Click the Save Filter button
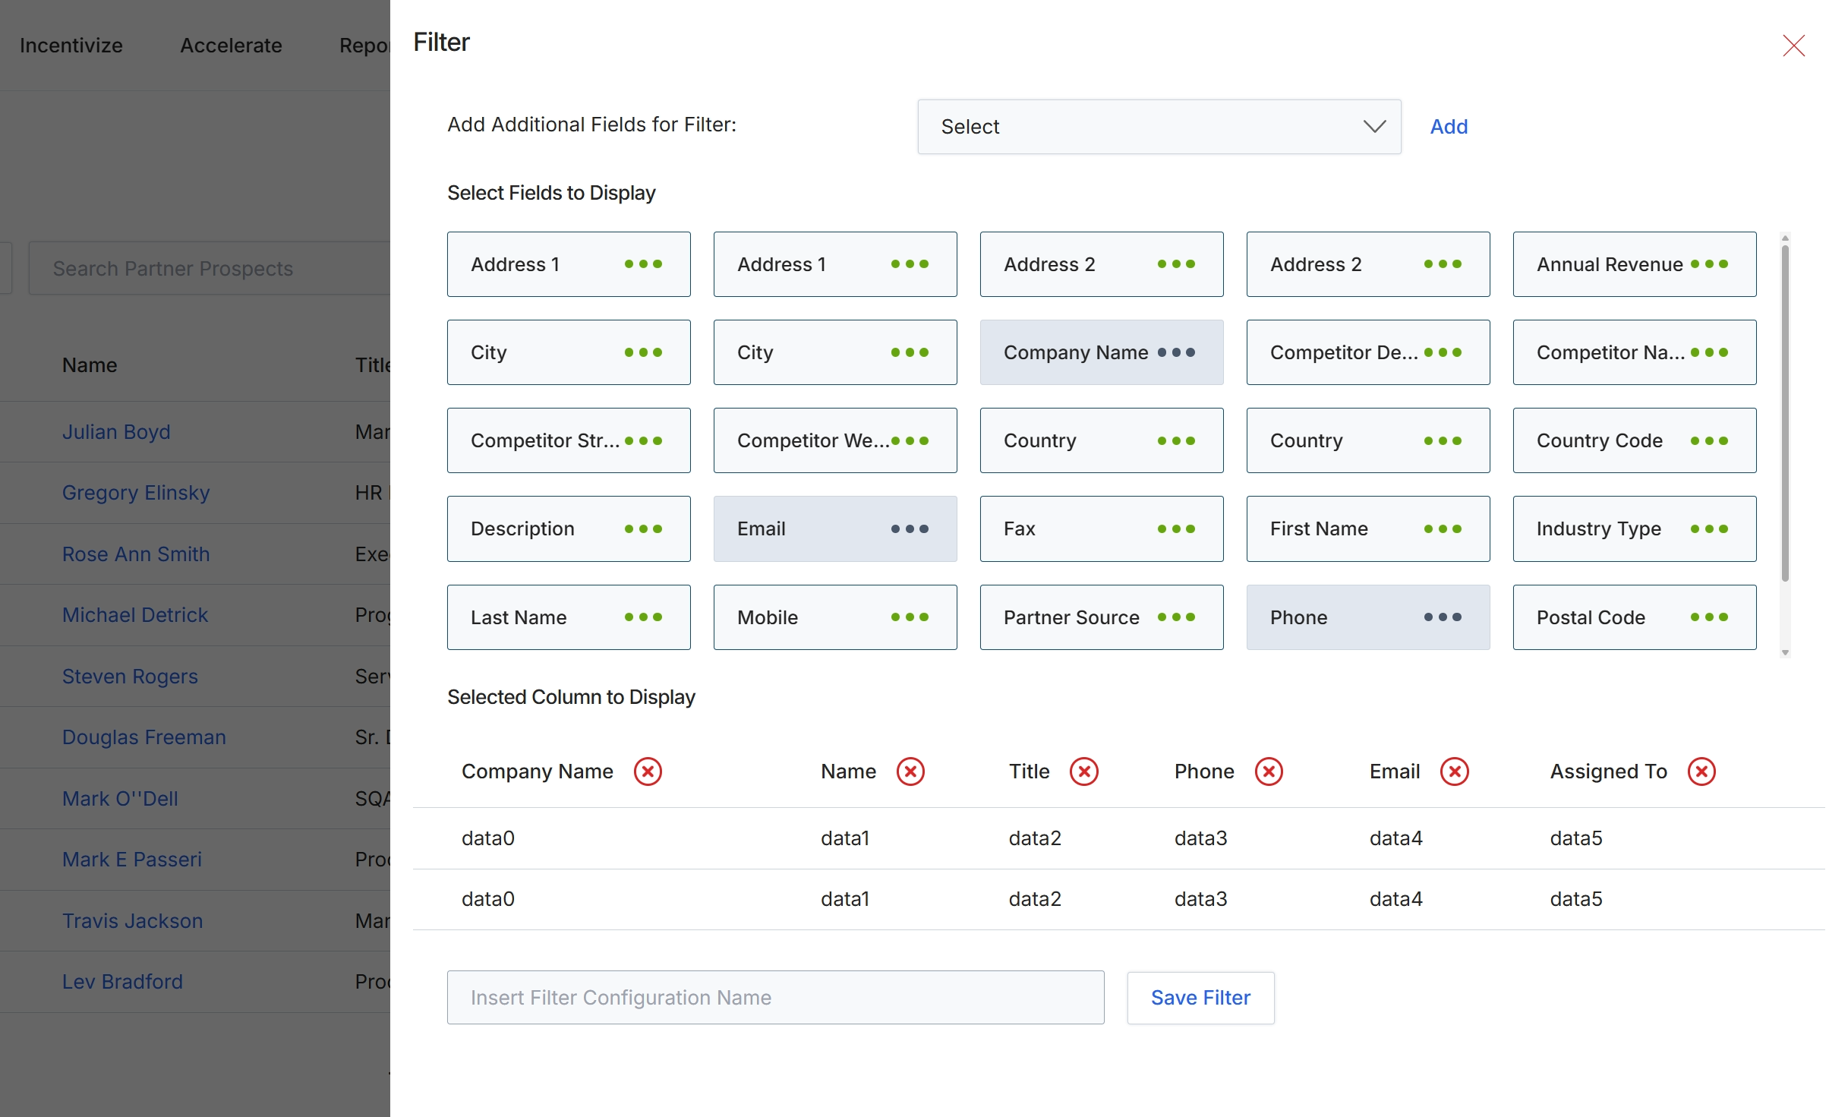 click(1200, 998)
